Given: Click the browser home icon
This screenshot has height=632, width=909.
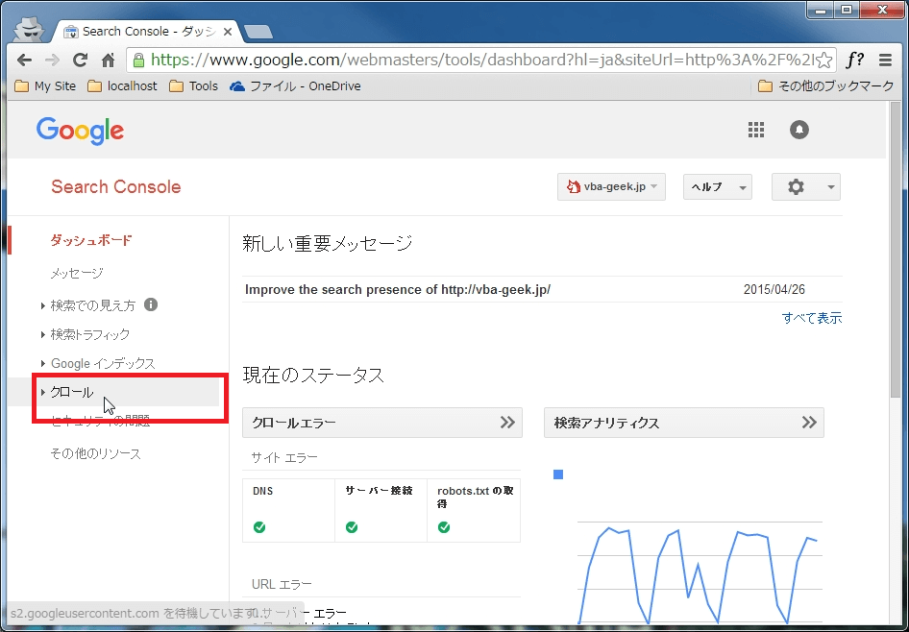Looking at the screenshot, I should [109, 59].
